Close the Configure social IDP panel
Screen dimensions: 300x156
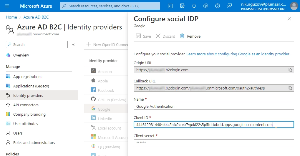tap(289, 19)
